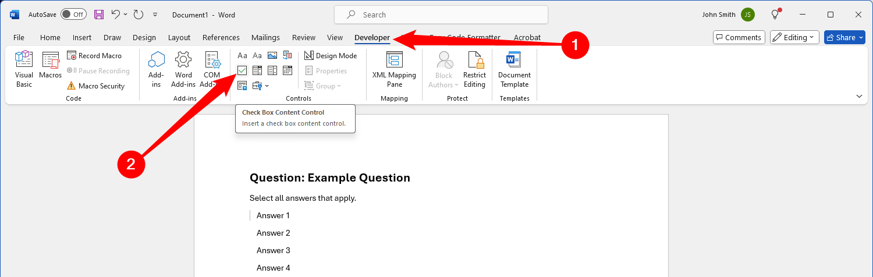Click the Question: Example Question heading
Image resolution: width=873 pixels, height=277 pixels.
(x=330, y=178)
